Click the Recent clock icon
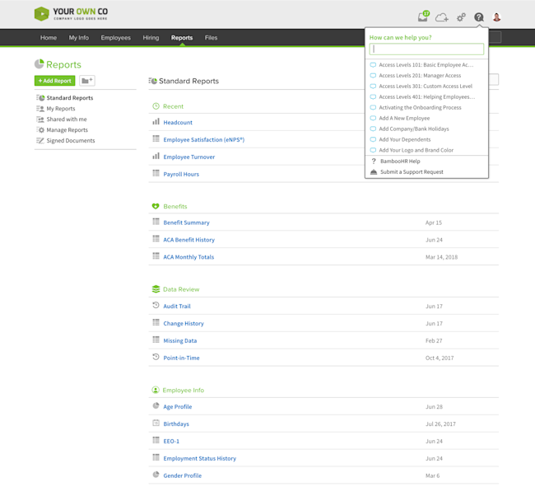The image size is (535, 487). pyautogui.click(x=156, y=106)
